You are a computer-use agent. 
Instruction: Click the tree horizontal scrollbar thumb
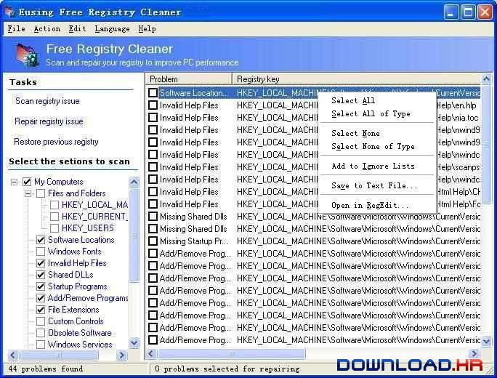click(59, 355)
